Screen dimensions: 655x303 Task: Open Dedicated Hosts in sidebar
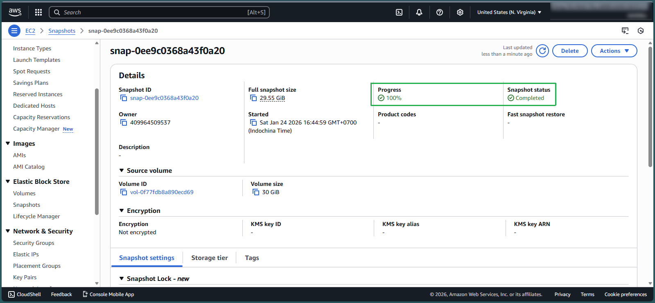34,106
